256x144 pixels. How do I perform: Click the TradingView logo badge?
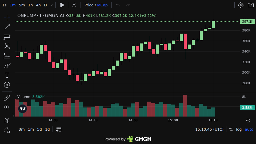coord(22,109)
